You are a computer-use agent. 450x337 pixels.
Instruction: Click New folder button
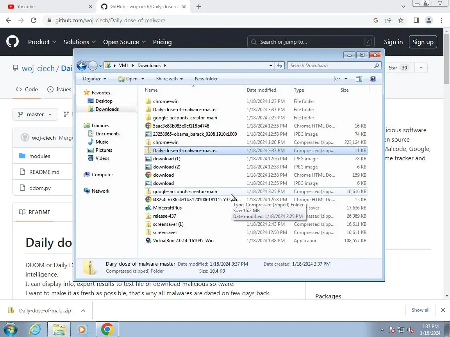pyautogui.click(x=206, y=79)
